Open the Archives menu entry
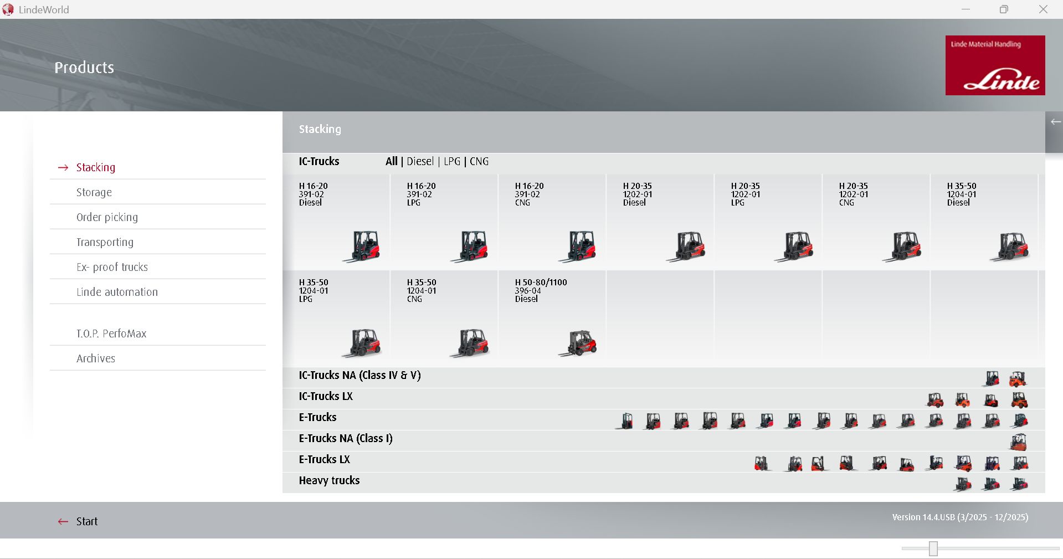 tap(96, 358)
